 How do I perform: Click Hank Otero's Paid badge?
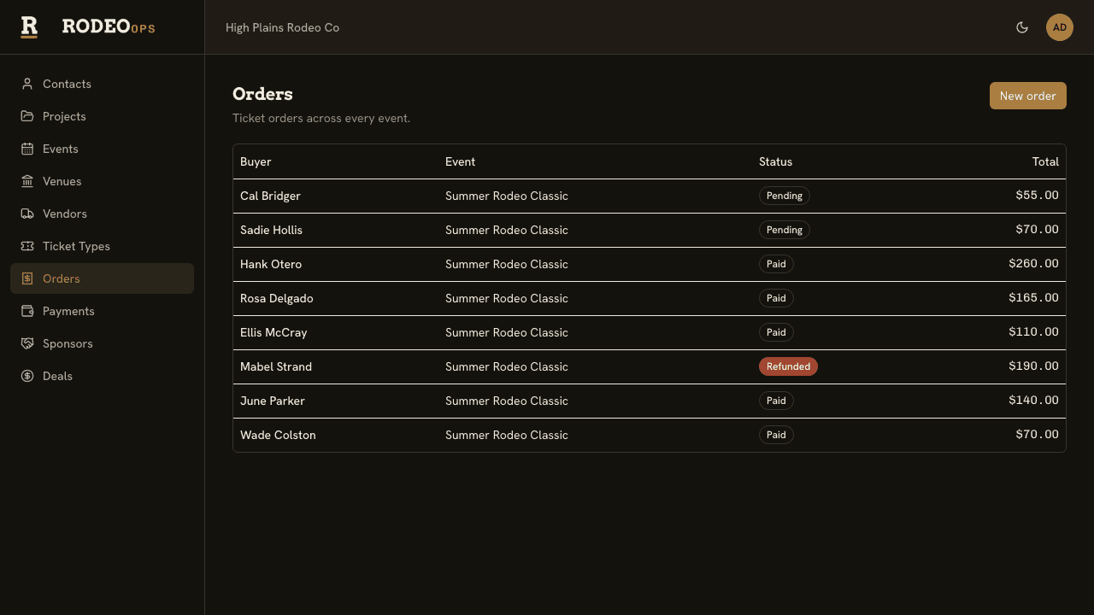(776, 264)
